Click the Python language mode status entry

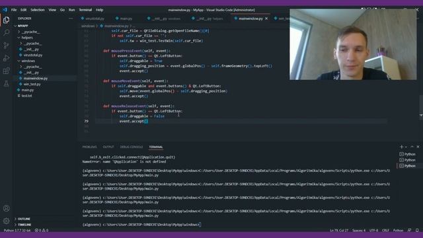(398, 231)
